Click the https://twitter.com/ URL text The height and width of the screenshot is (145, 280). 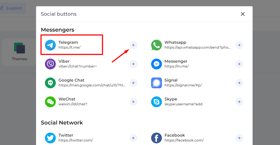[76, 140]
